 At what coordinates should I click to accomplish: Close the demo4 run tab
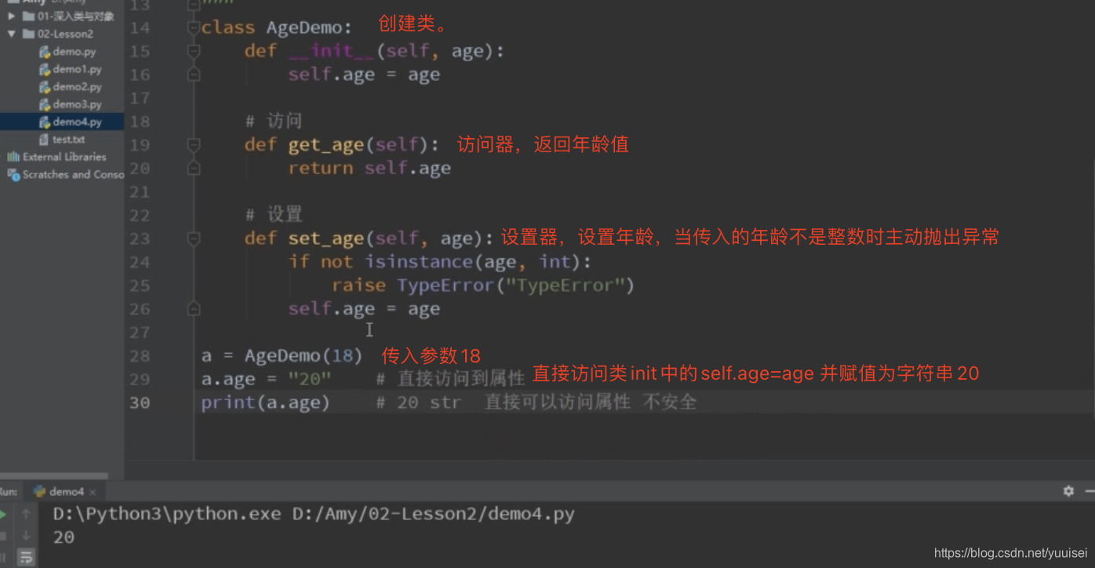(x=92, y=492)
